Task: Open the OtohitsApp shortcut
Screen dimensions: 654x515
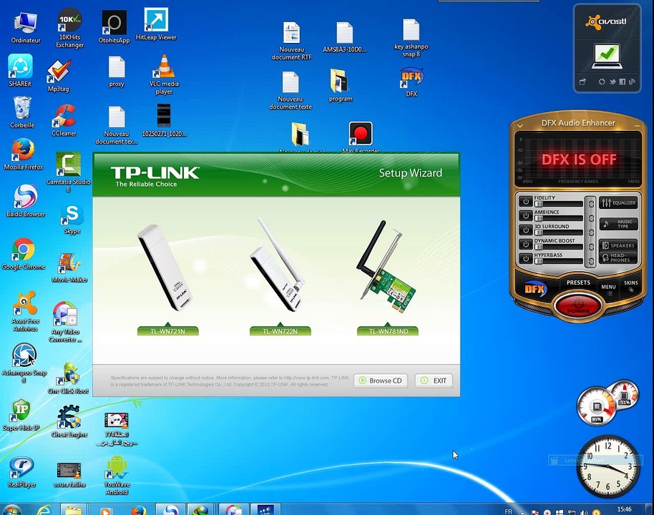Action: [114, 27]
